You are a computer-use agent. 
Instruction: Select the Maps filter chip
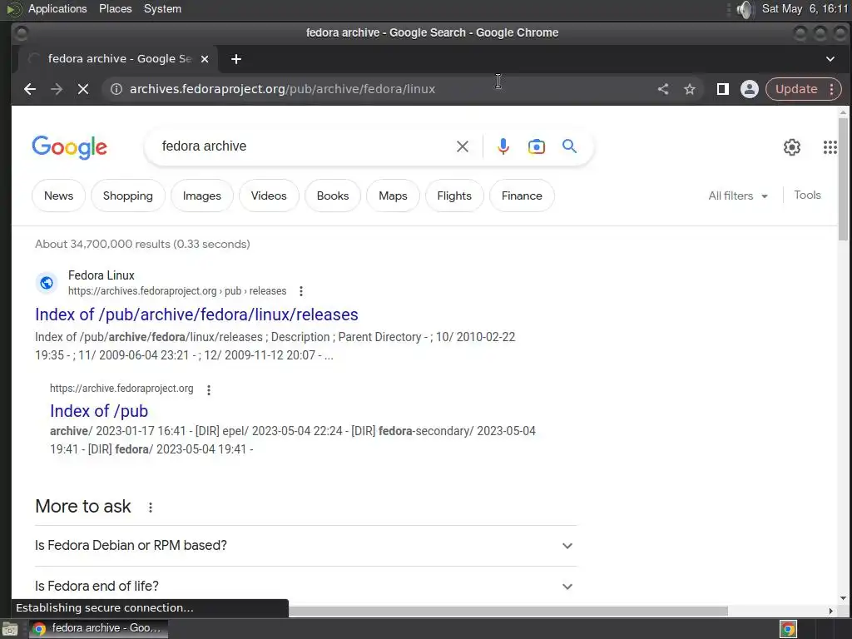pos(393,196)
